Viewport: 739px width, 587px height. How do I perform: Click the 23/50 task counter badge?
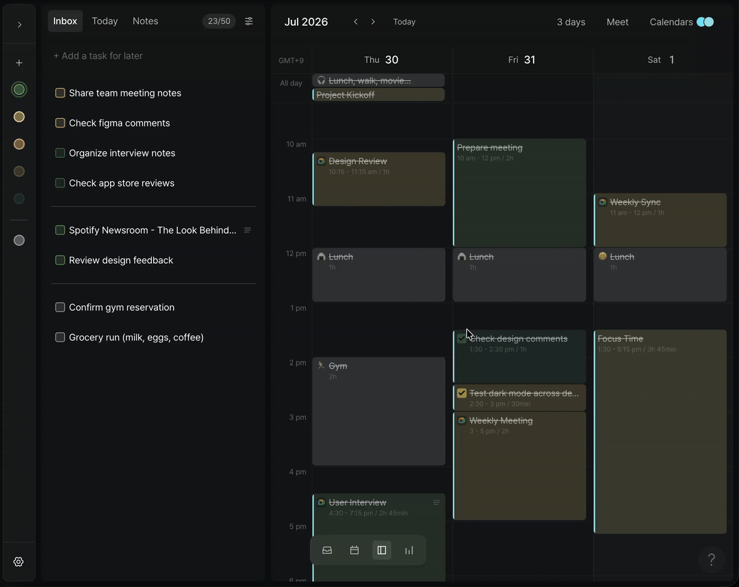tap(219, 21)
